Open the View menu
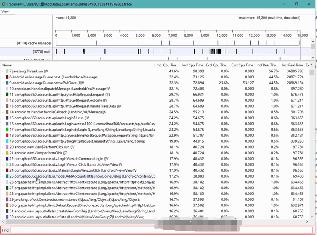Viewport: 317px width, 235px height. click(x=5, y=11)
